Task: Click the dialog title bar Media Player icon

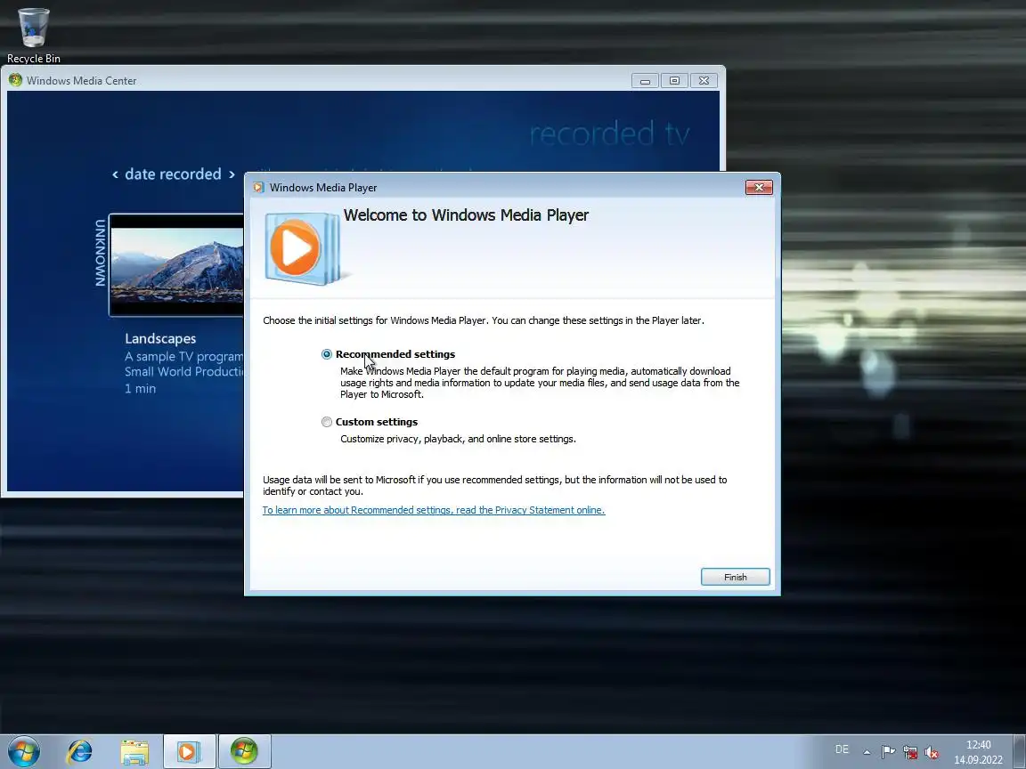Action: tap(258, 188)
